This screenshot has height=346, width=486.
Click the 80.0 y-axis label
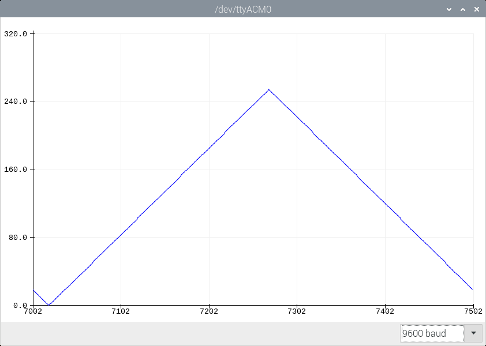point(18,238)
